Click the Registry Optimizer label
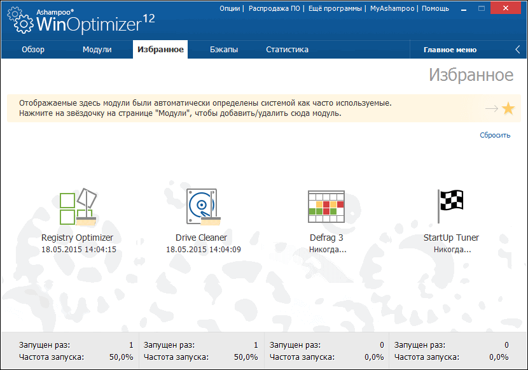The width and height of the screenshot is (528, 370). tap(77, 238)
